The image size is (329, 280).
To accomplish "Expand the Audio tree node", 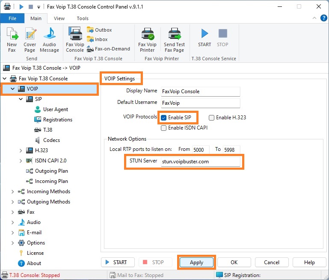I will click(x=12, y=222).
